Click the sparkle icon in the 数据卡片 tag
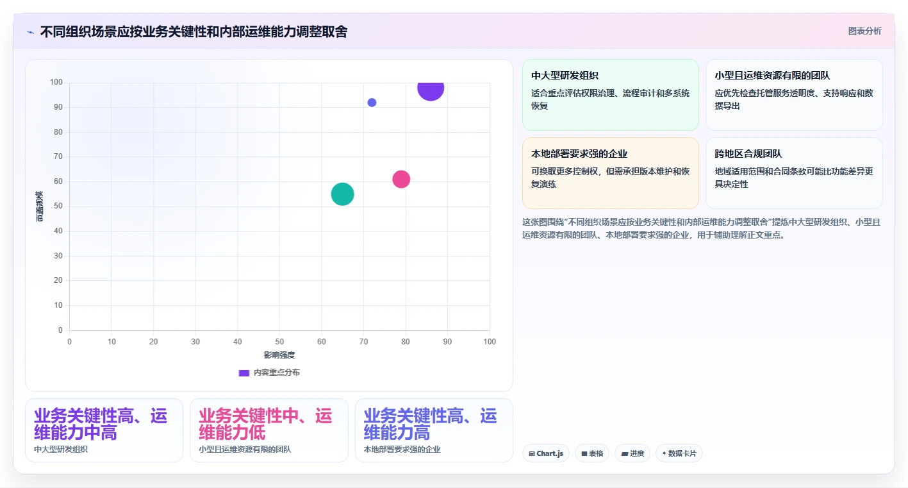The height and width of the screenshot is (488, 908). pos(664,454)
